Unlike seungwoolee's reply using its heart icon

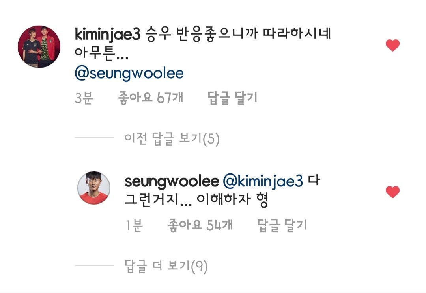392,192
